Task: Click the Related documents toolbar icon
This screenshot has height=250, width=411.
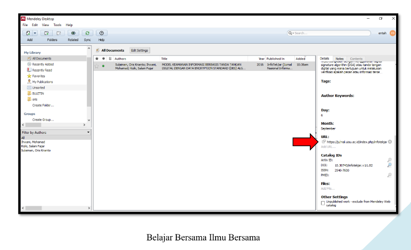Action: 73,33
